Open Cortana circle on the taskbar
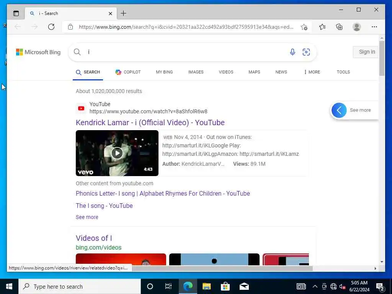Image resolution: width=392 pixels, height=294 pixels. [150, 286]
